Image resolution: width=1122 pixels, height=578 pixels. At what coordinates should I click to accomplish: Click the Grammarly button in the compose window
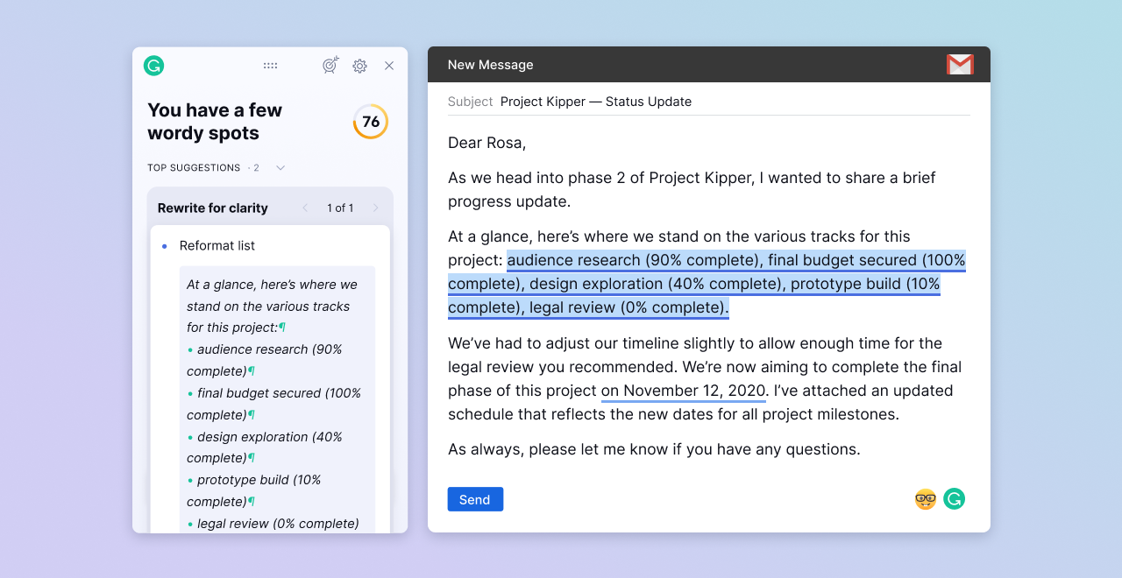955,499
